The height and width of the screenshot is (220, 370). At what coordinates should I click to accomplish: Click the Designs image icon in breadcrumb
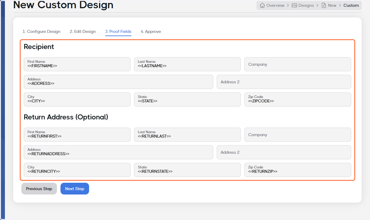click(294, 5)
